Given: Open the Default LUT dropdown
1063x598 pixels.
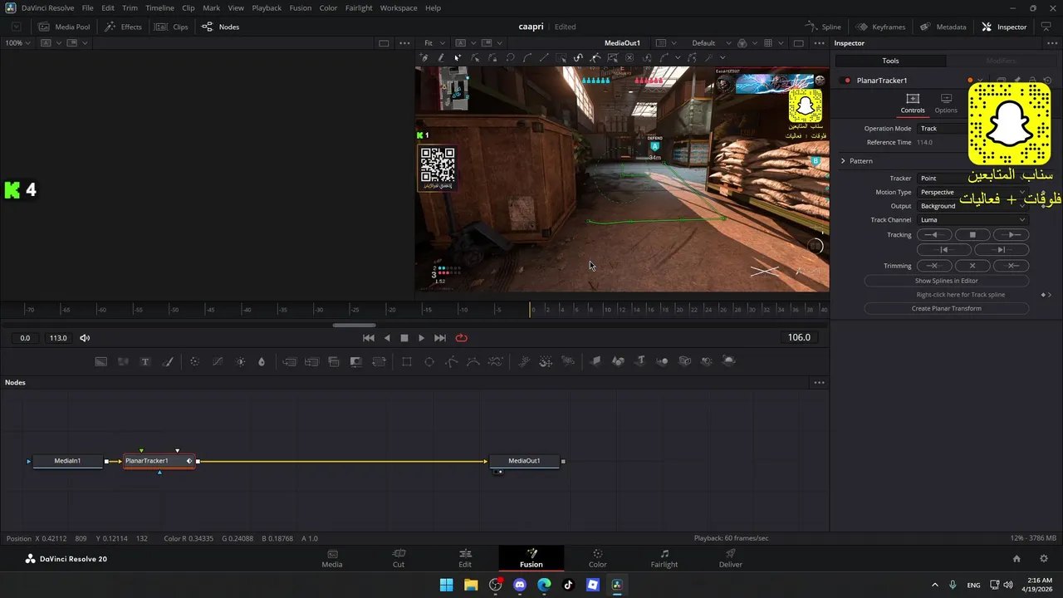Looking at the screenshot, I should click(x=711, y=43).
